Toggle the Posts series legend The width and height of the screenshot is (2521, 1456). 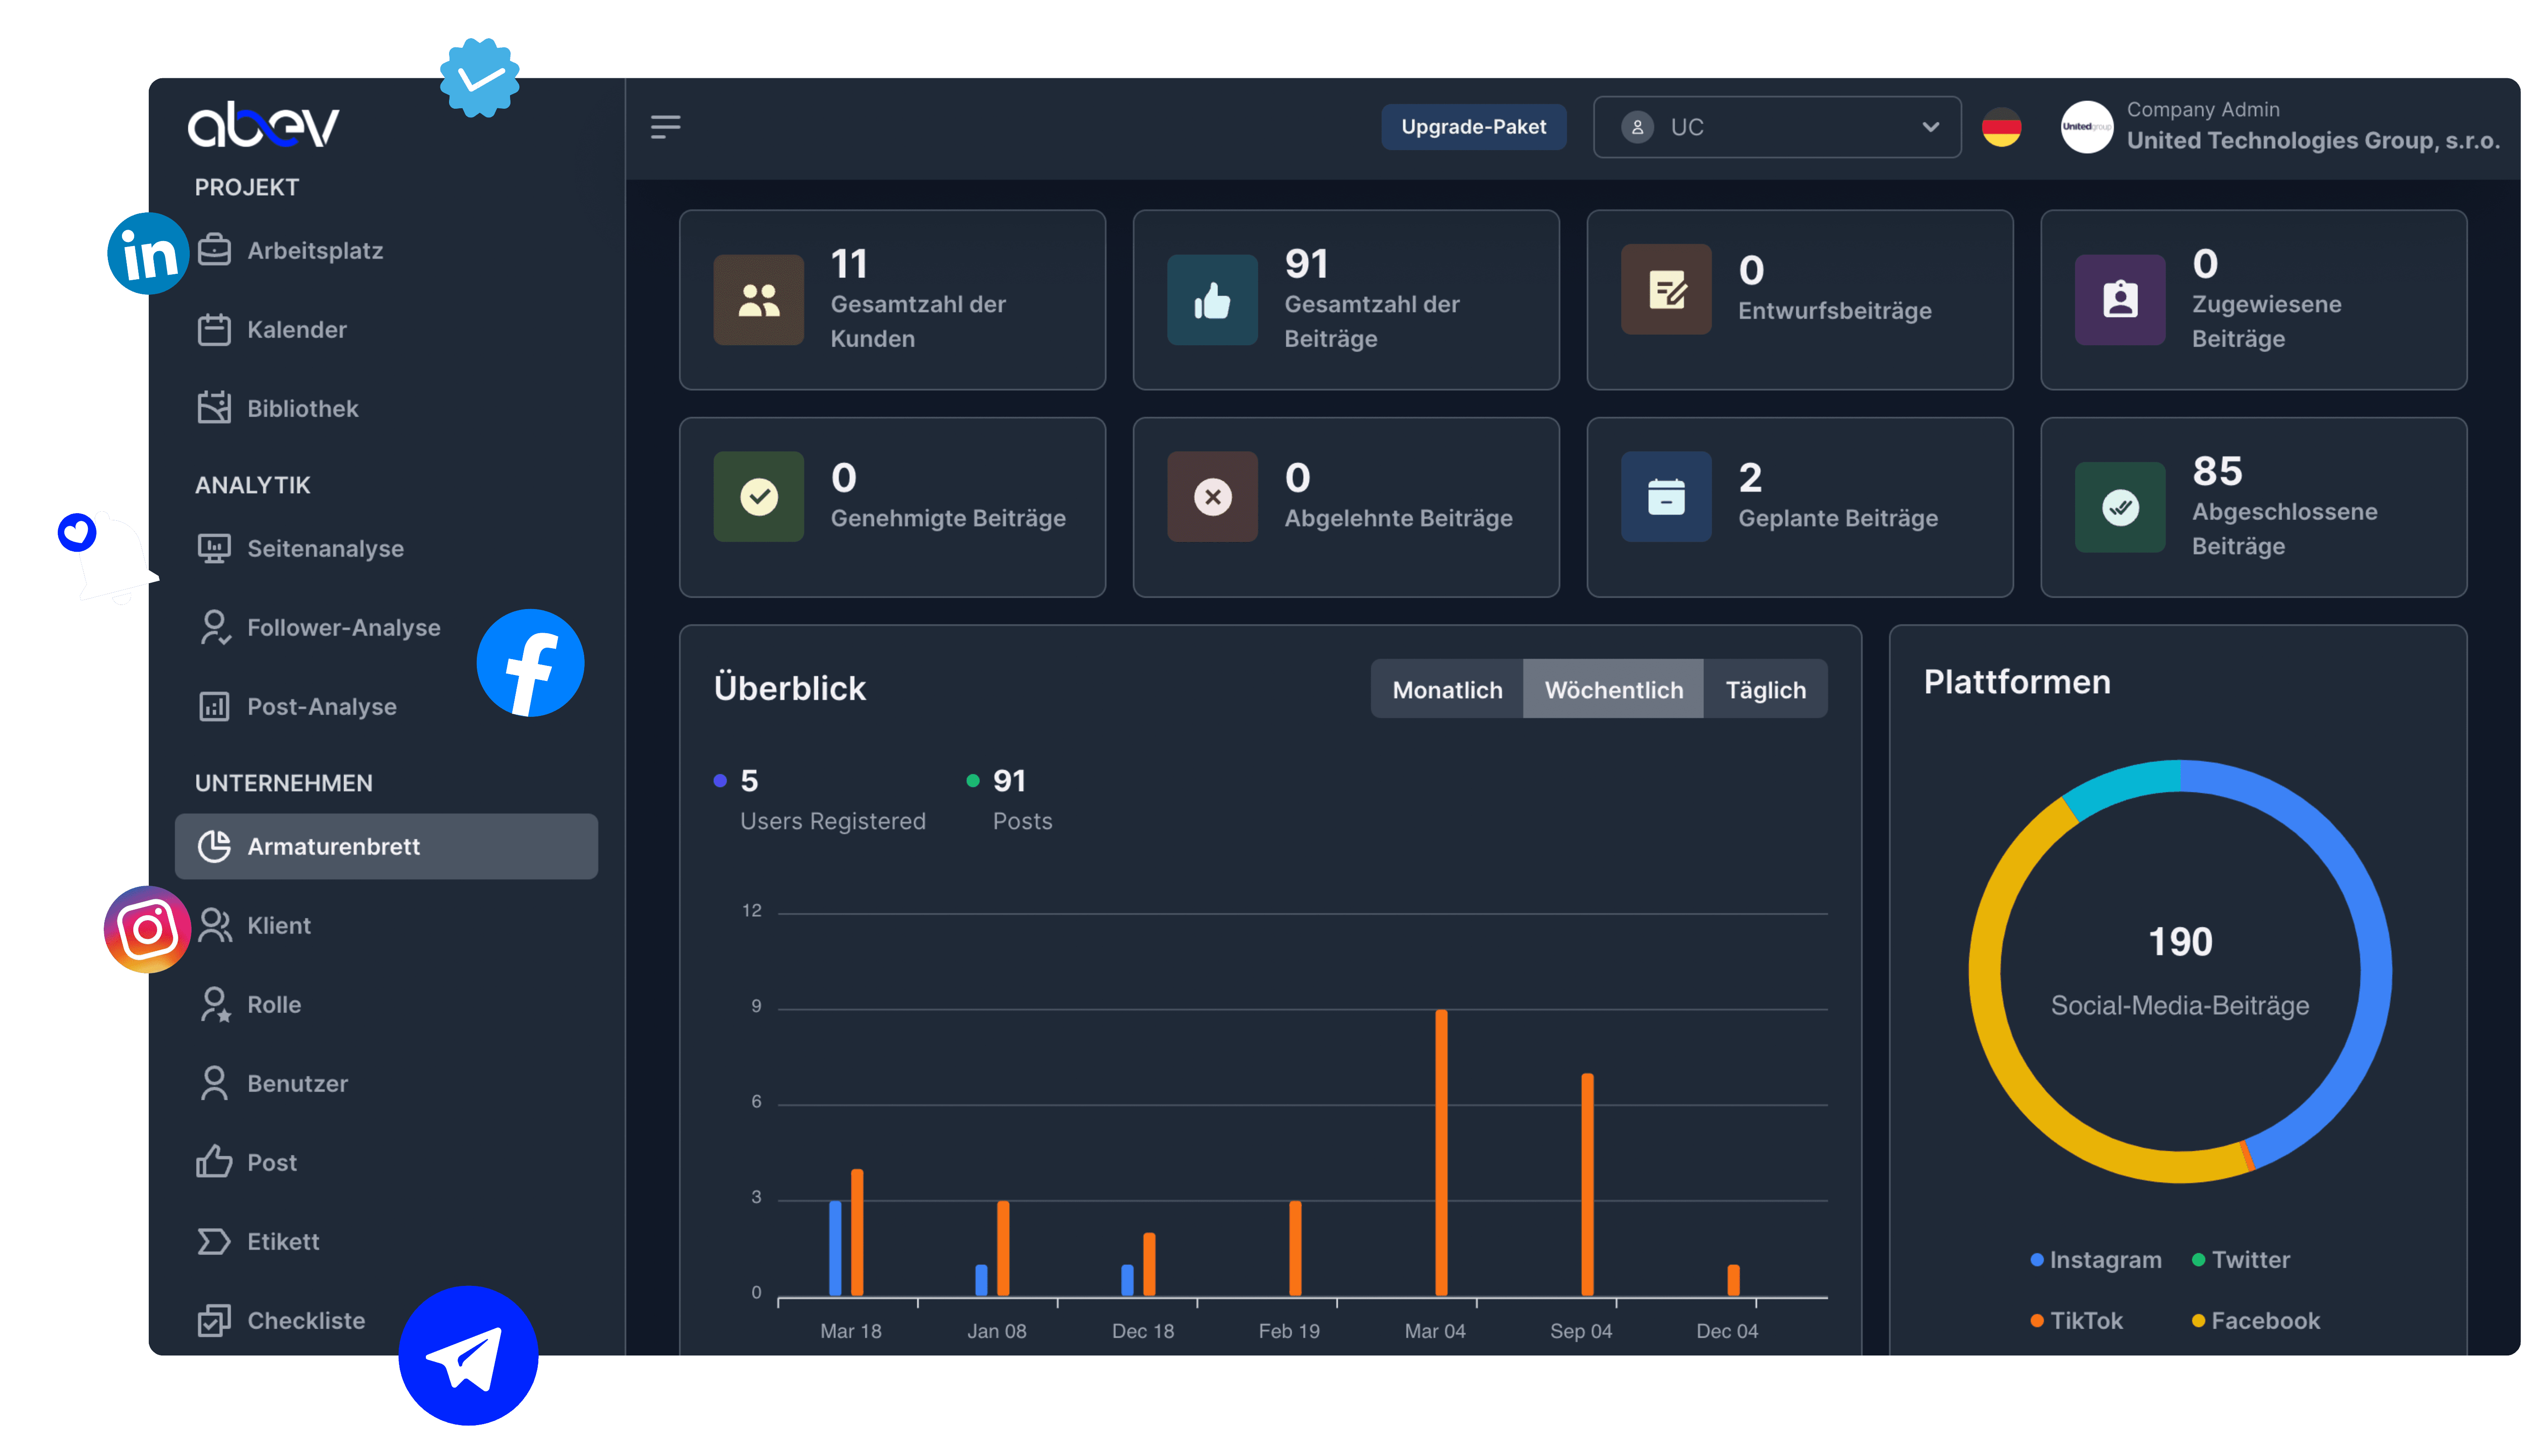point(1010,799)
